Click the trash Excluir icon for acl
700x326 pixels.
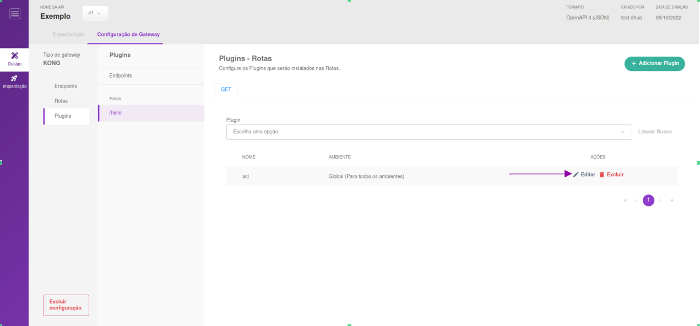click(x=602, y=175)
